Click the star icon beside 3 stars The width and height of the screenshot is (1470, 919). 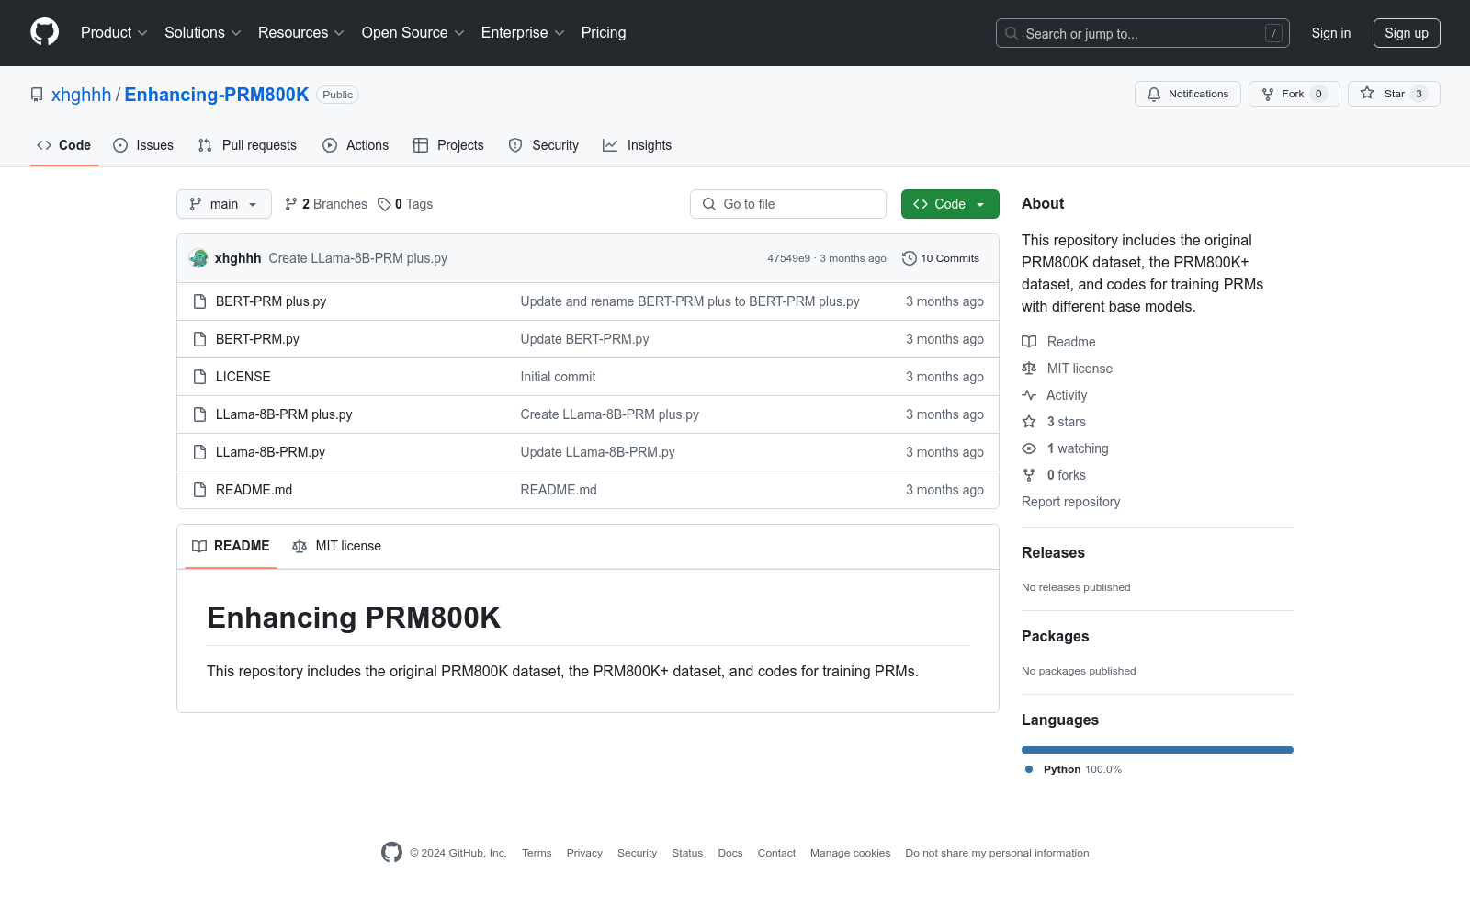click(1029, 422)
